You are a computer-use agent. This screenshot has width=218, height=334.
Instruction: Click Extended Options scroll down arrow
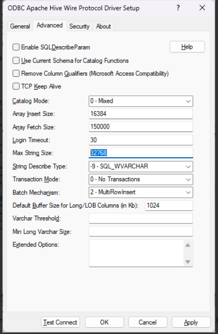tap(188, 262)
